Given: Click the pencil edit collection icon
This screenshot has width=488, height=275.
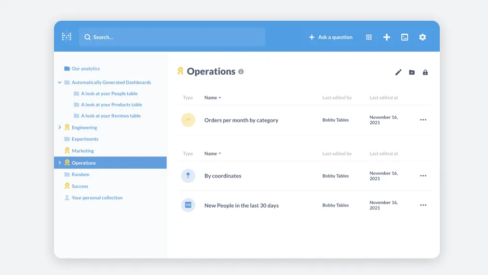Looking at the screenshot, I should 398,72.
